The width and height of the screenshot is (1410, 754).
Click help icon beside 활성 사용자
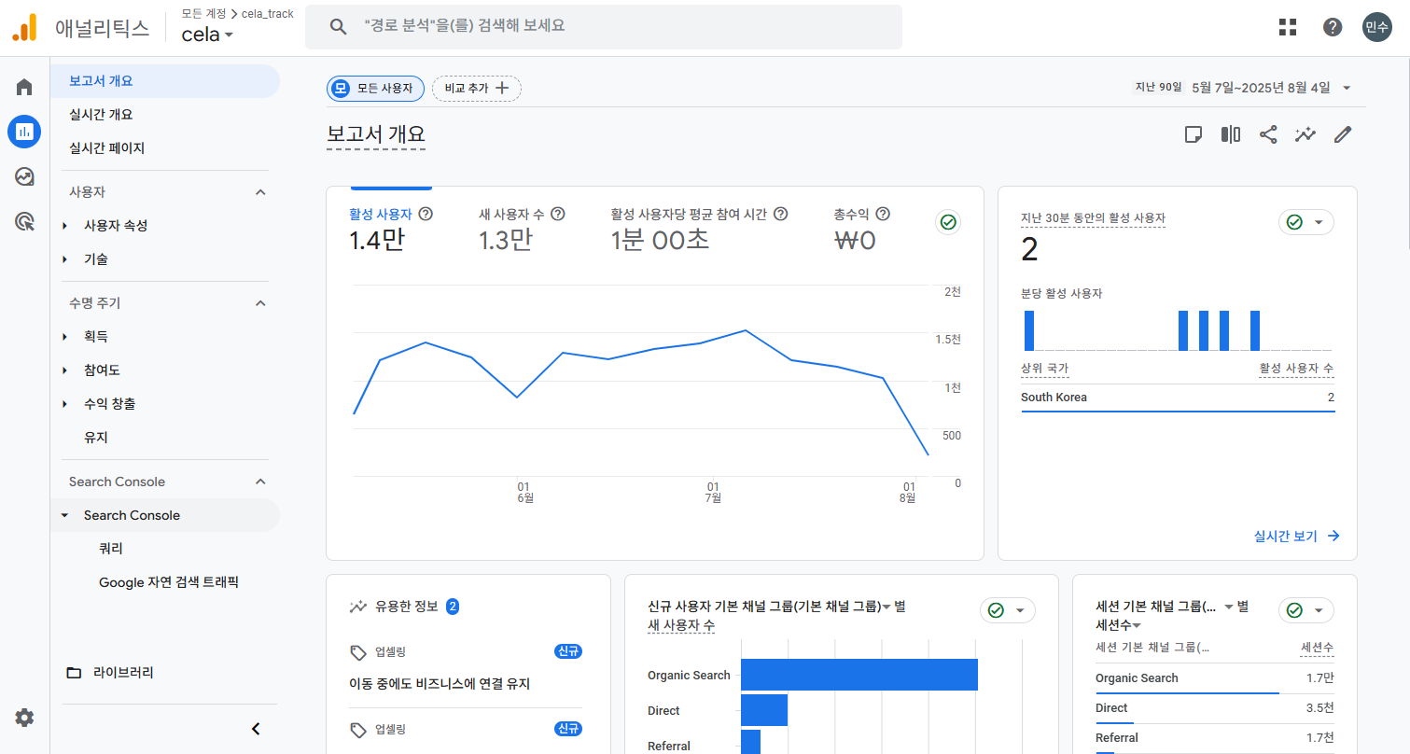[x=426, y=214]
